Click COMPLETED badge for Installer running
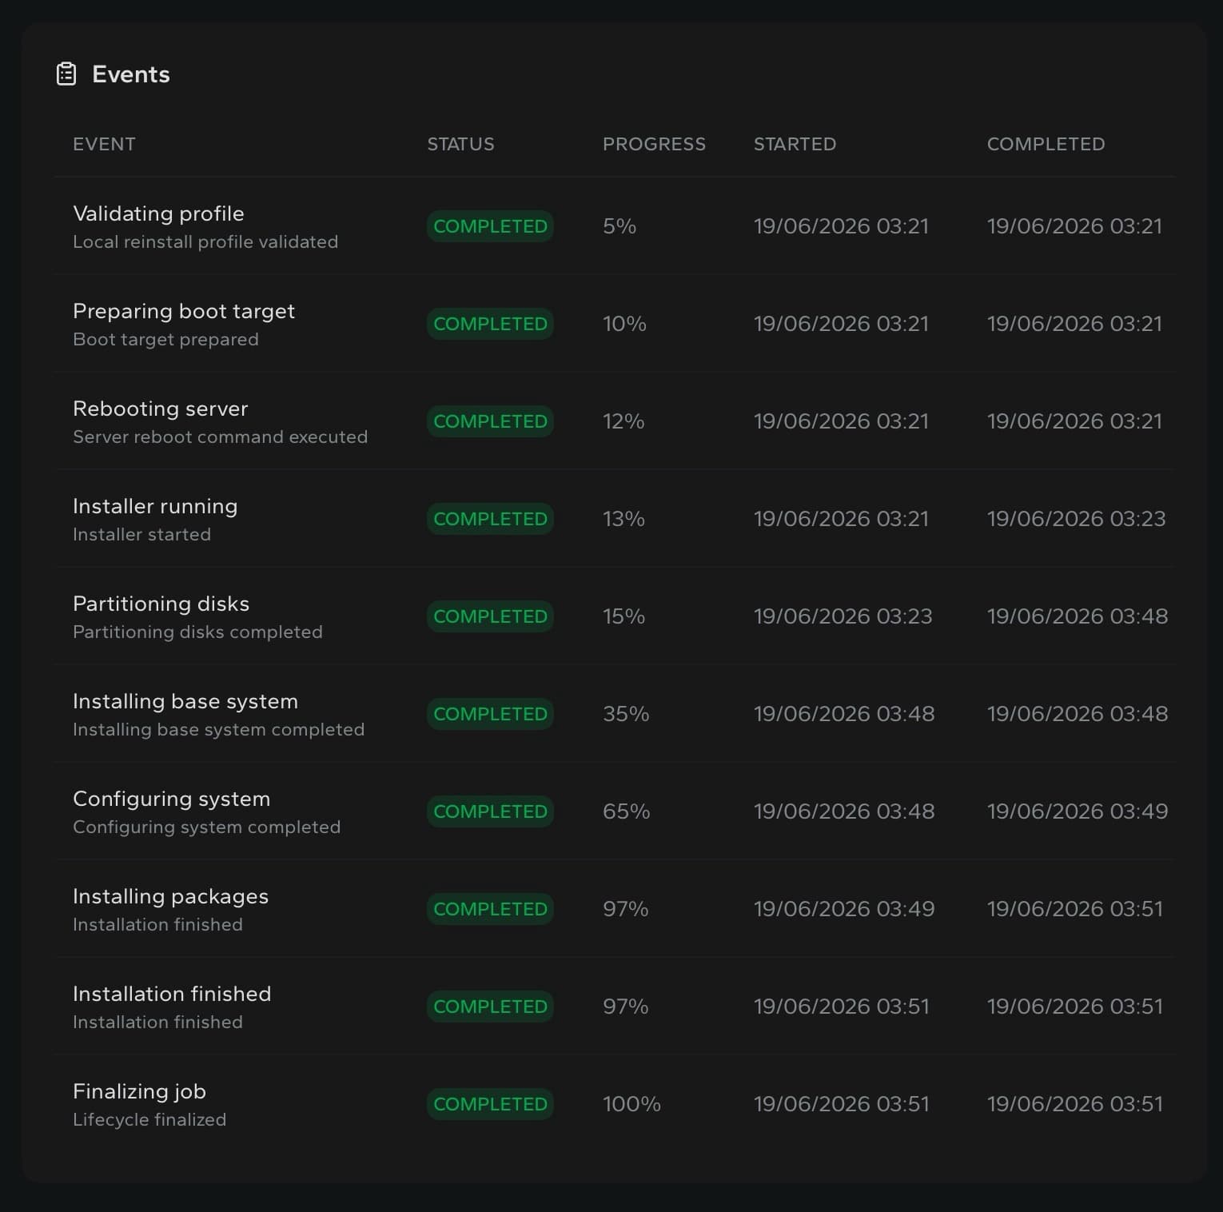This screenshot has width=1223, height=1212. [490, 519]
